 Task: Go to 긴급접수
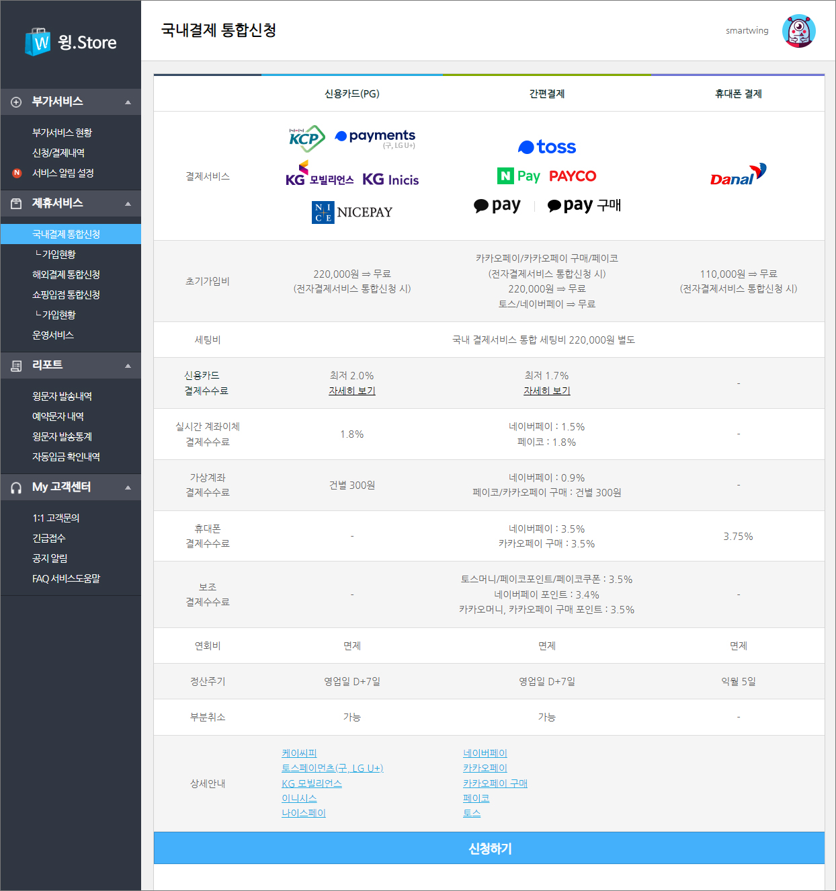(49, 539)
